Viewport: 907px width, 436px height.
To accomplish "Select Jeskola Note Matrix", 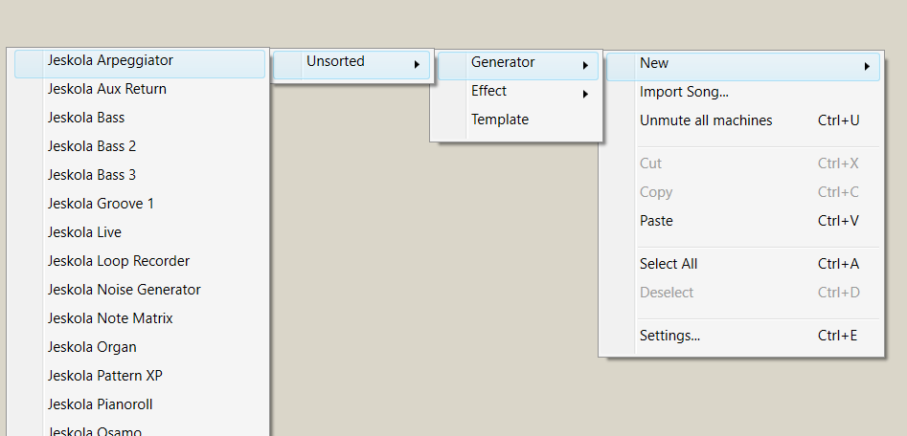I will 110,318.
